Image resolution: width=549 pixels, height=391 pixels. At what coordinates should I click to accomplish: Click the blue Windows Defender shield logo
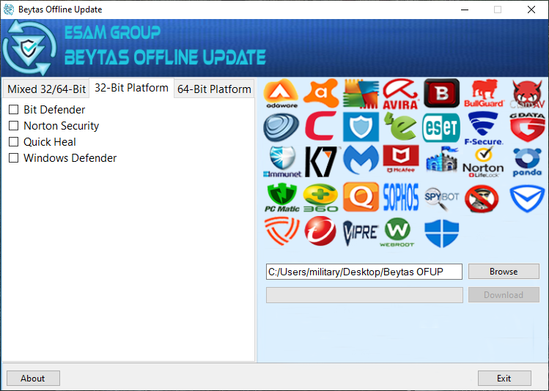(x=441, y=234)
